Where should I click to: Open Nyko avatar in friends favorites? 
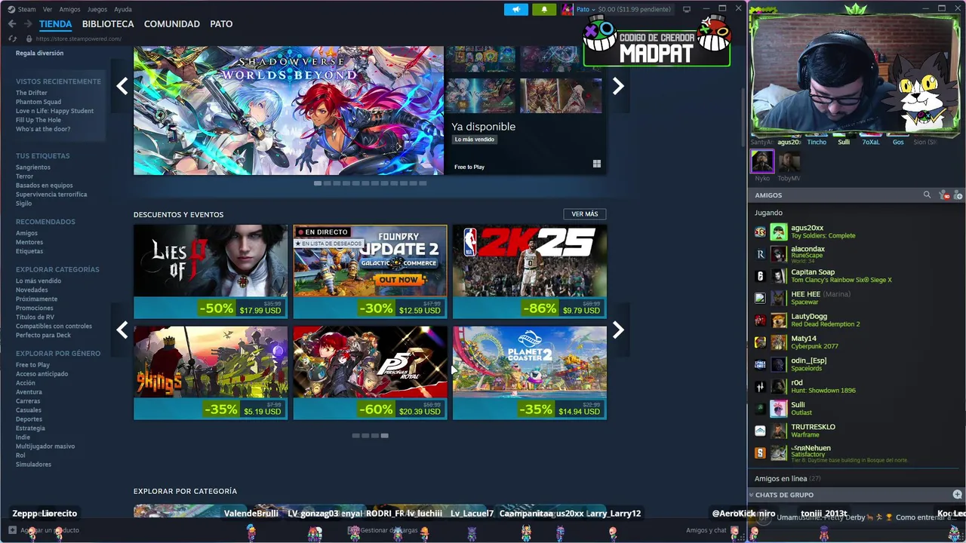[762, 161]
